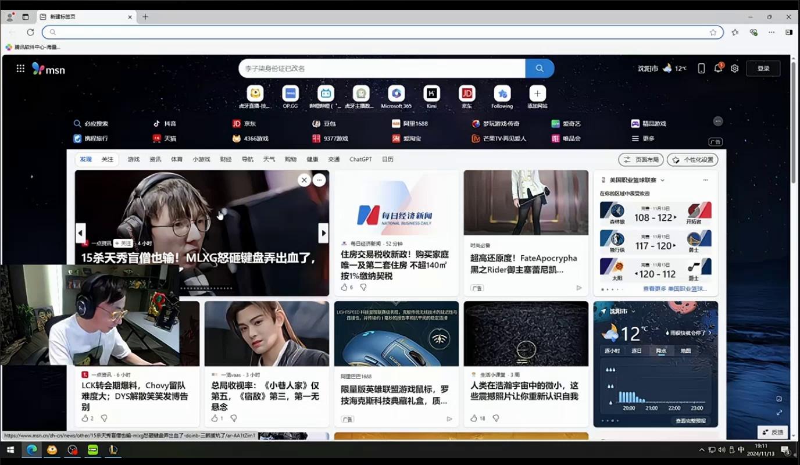The image size is (800, 465).
Task: Click the Windows Start button
Action: (10, 450)
